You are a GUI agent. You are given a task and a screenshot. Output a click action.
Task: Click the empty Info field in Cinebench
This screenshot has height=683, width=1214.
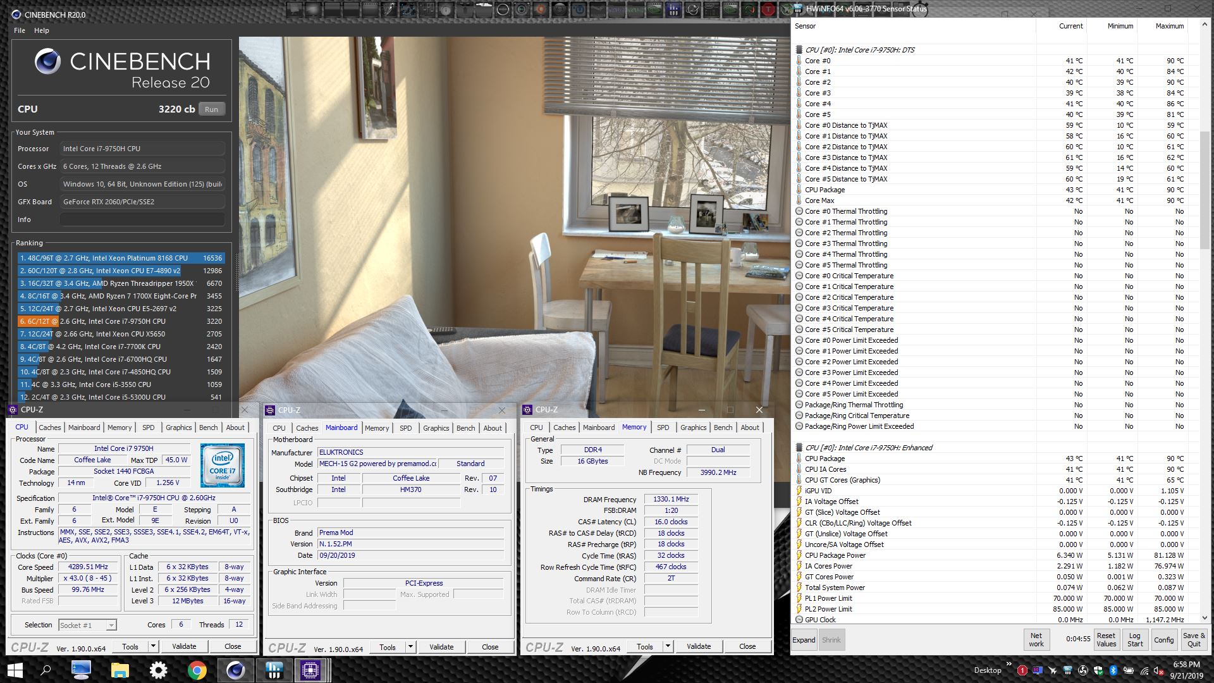142,219
